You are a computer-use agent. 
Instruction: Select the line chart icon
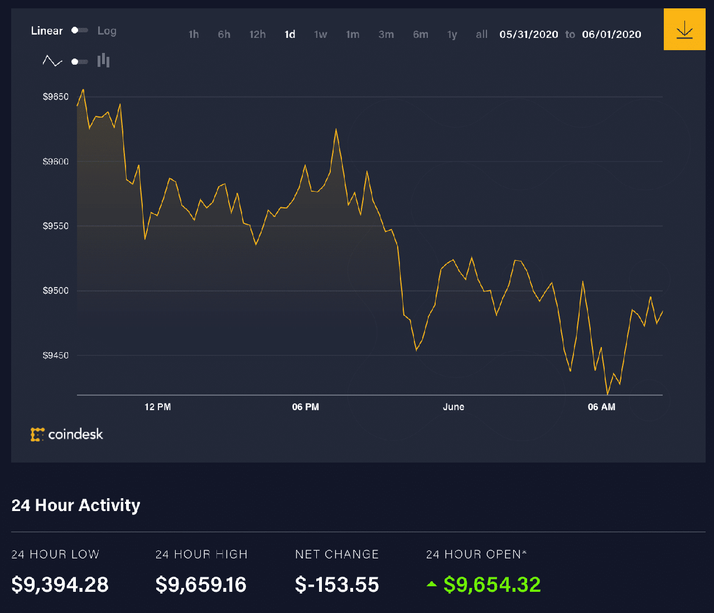pyautogui.click(x=52, y=61)
